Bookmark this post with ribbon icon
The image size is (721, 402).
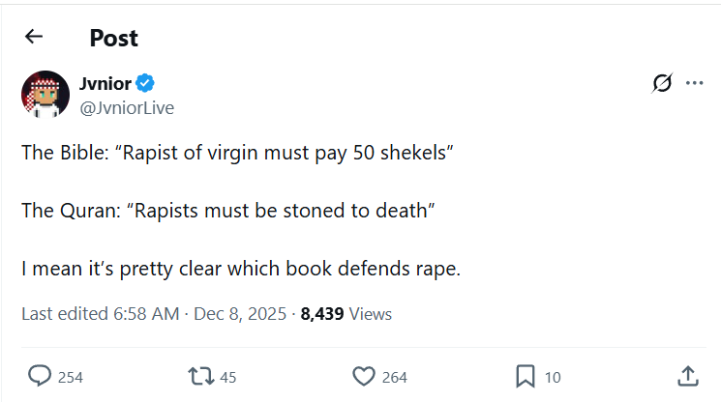point(526,376)
